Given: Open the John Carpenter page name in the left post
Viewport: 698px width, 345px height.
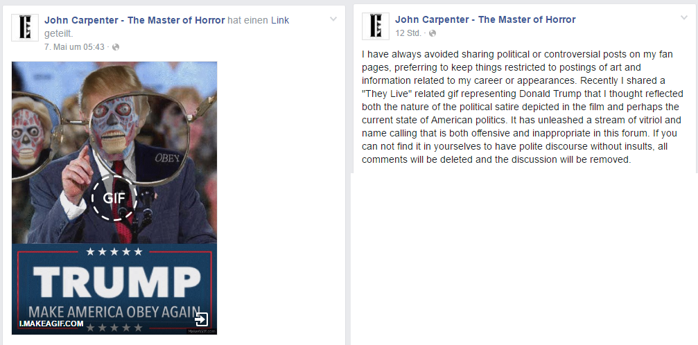Looking at the screenshot, I should coord(134,20).
